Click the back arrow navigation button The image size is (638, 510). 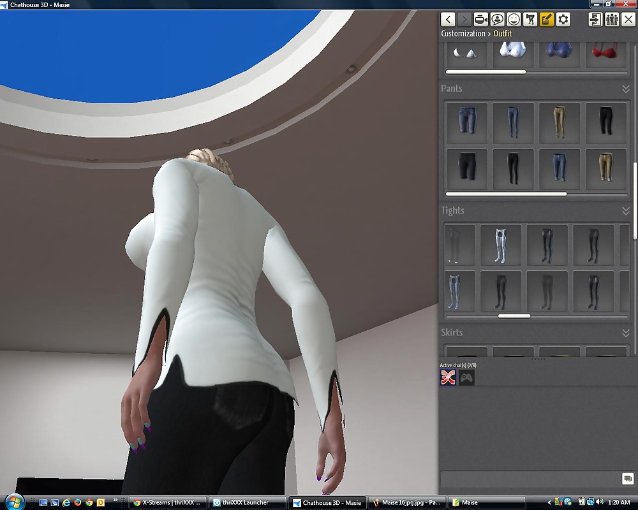coord(449,20)
